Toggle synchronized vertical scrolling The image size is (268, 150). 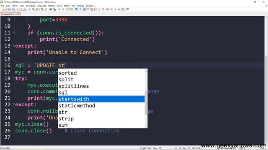click(68, 9)
